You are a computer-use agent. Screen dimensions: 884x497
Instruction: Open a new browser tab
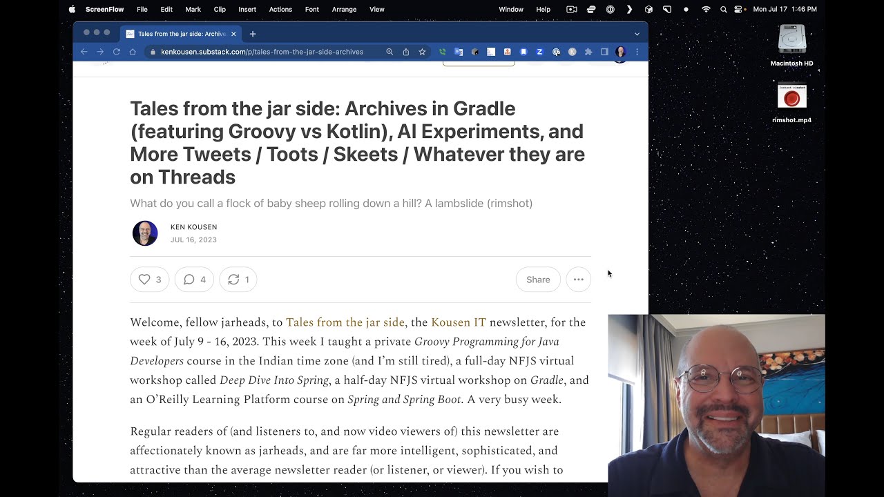click(253, 34)
